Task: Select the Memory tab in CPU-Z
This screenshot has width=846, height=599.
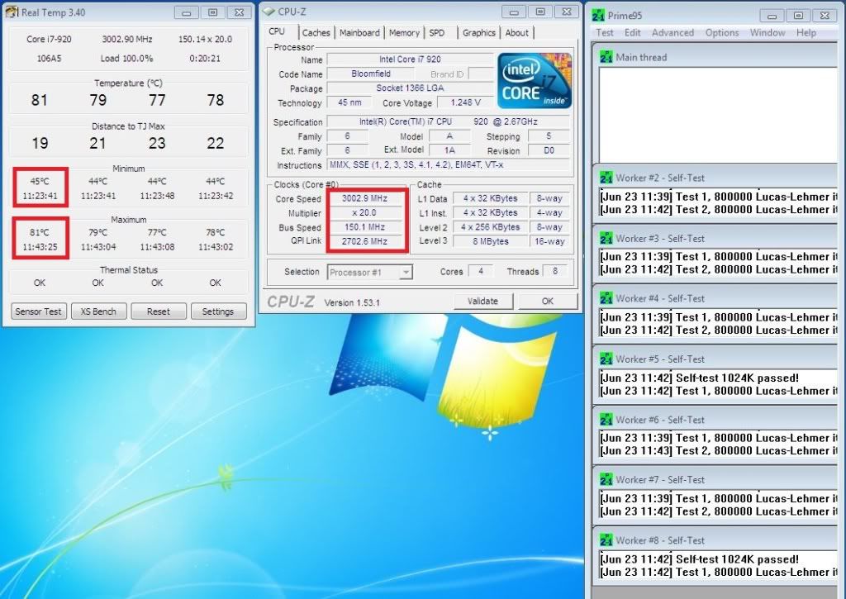Action: point(404,33)
